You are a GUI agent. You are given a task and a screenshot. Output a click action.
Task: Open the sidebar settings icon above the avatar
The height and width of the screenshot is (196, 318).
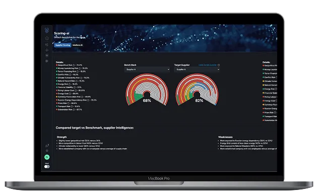click(x=47, y=151)
